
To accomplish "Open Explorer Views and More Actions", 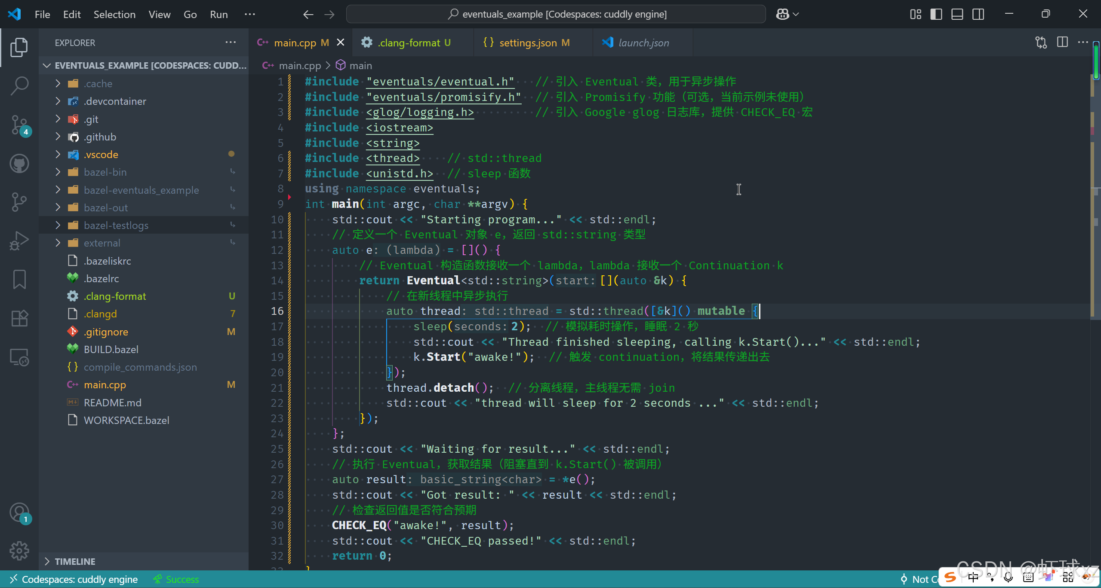I will pos(231,43).
